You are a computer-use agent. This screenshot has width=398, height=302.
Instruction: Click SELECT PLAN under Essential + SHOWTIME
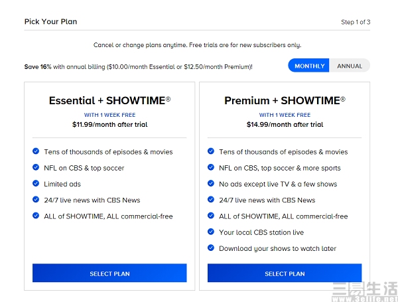(x=109, y=273)
